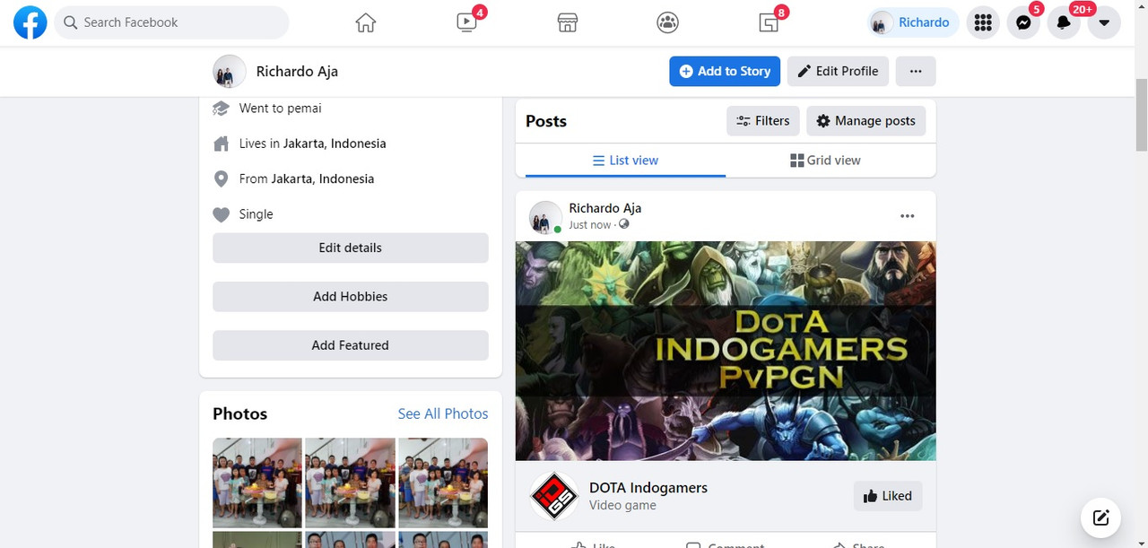Click the Richardo Aja post author link
The width and height of the screenshot is (1148, 548).
(x=604, y=208)
